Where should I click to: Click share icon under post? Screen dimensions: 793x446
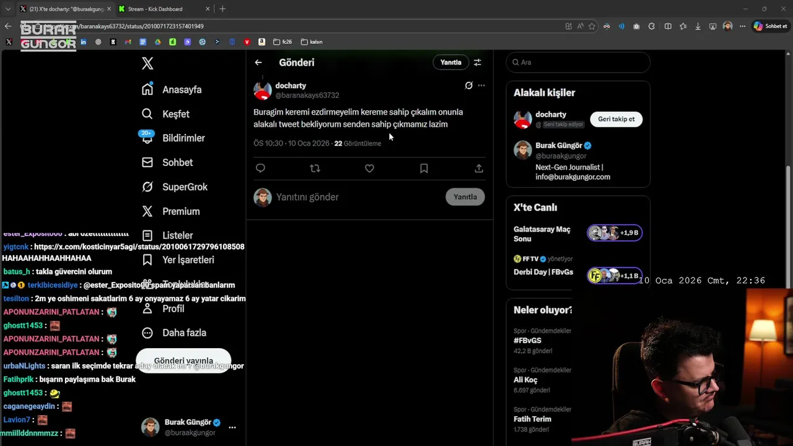click(478, 168)
